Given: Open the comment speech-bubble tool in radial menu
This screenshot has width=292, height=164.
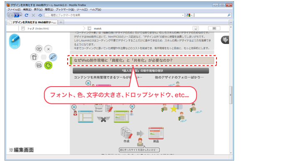Looking at the screenshot, I should pyautogui.click(x=39, y=49).
